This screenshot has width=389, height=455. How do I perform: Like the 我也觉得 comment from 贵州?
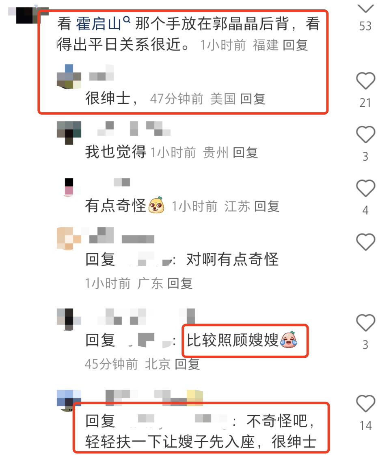(365, 134)
